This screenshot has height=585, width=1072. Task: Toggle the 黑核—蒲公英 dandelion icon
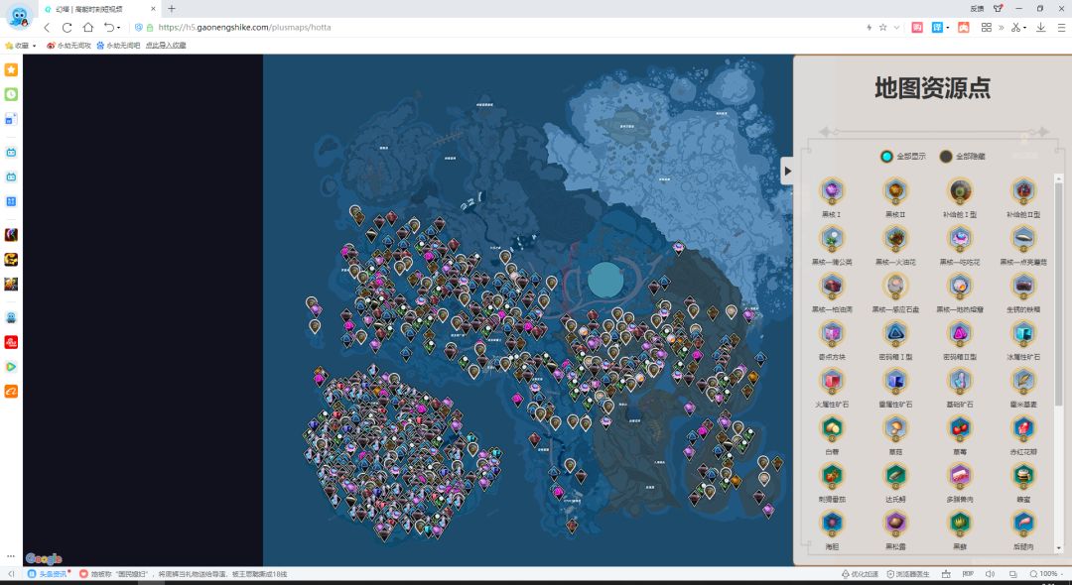pos(832,238)
